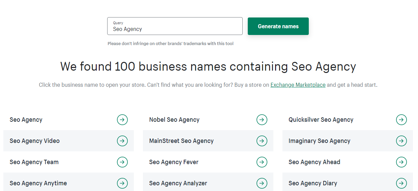The height and width of the screenshot is (191, 418).
Task: Choose the Seo Agency Fever name
Action: [x=174, y=162]
